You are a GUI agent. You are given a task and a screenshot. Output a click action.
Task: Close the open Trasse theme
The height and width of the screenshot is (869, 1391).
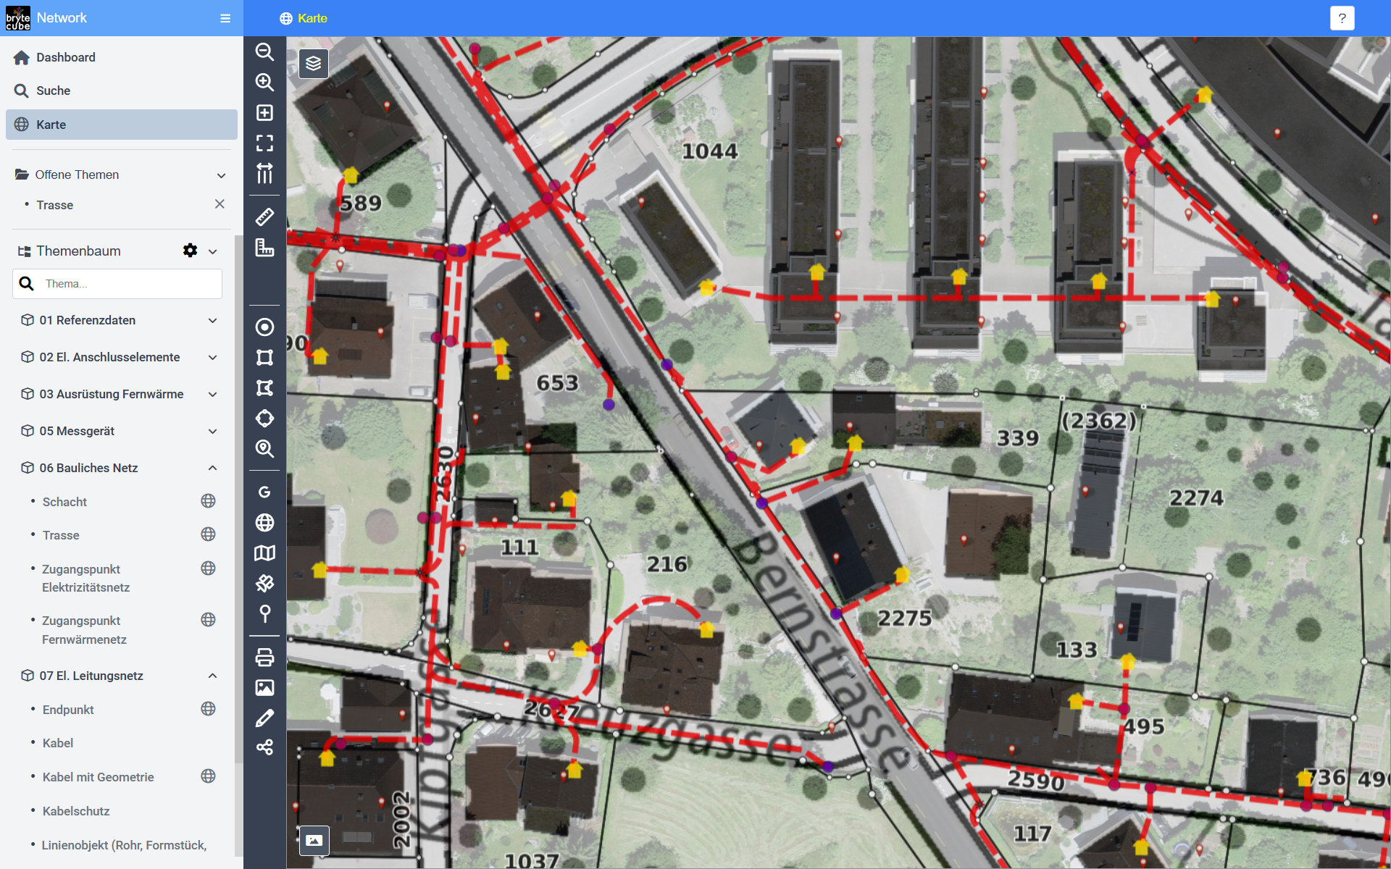pos(220,204)
